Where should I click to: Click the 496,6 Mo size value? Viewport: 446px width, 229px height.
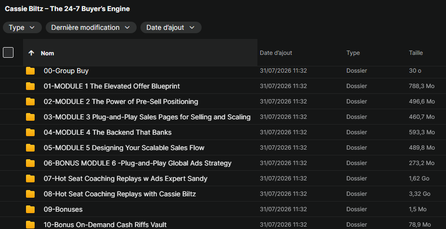click(422, 102)
